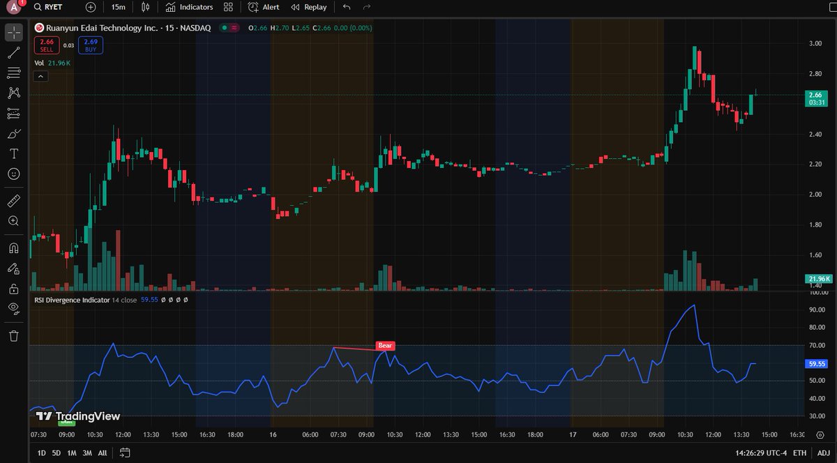
Task: Start bar Replay mode
Action: click(308, 7)
